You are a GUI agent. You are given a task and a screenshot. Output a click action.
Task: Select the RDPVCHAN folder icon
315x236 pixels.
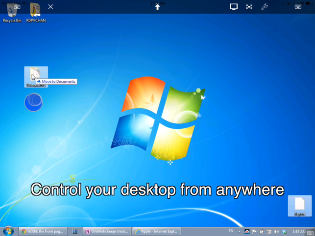(36, 12)
